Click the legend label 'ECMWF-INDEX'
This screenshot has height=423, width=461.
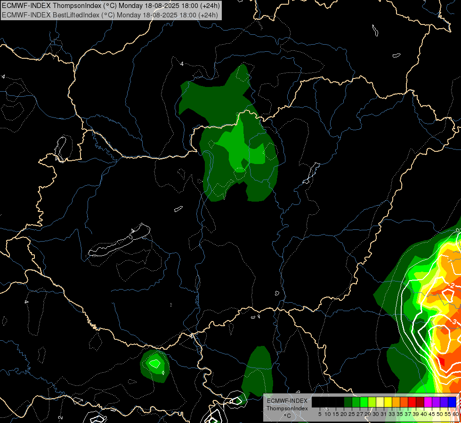click(x=287, y=401)
